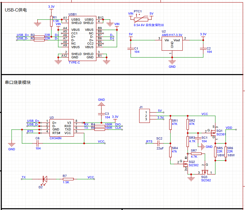Click the AMS1117-3.3V regulator U2 body

click(172, 44)
